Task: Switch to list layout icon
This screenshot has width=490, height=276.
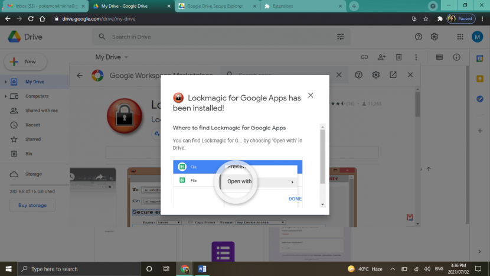Action: click(439, 57)
